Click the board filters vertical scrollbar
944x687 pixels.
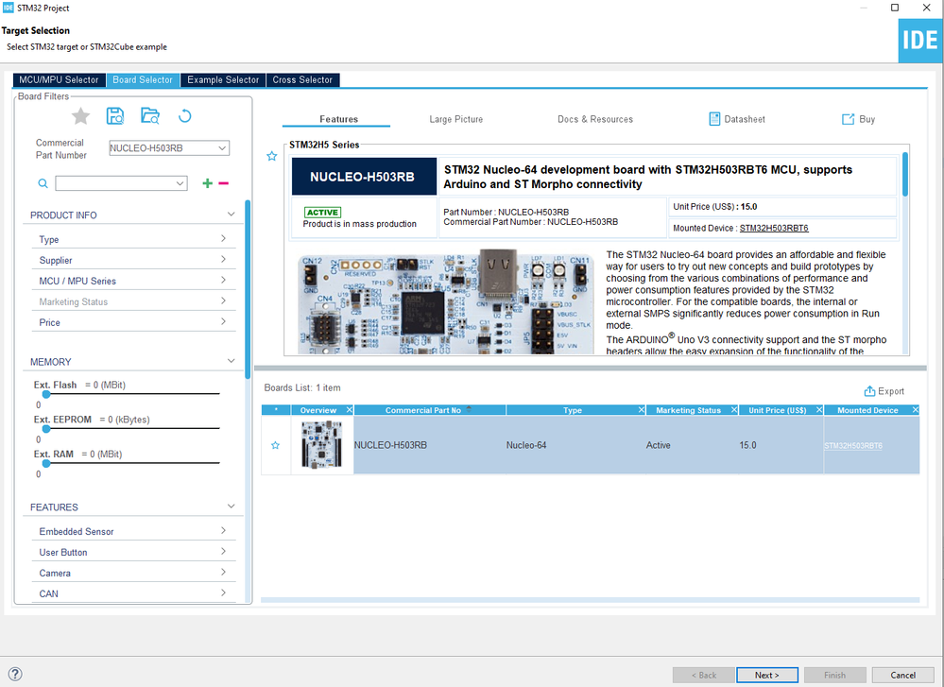[x=248, y=289]
